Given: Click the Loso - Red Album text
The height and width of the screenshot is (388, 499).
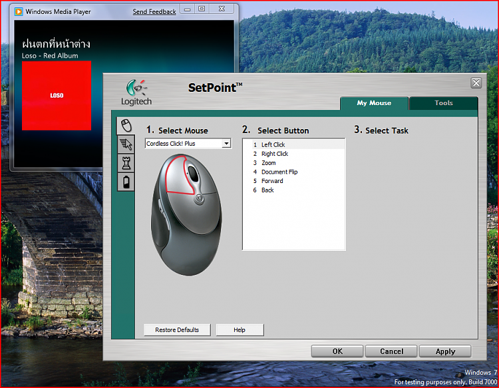Looking at the screenshot, I should pyautogui.click(x=50, y=56).
